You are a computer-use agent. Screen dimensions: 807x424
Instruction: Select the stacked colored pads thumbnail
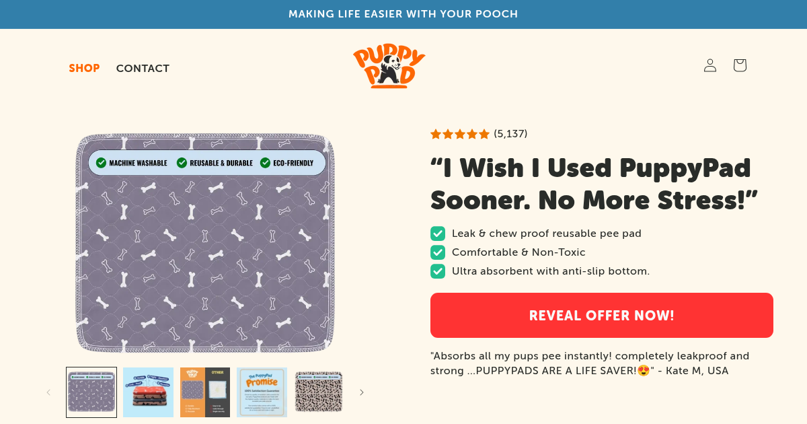[148, 392]
